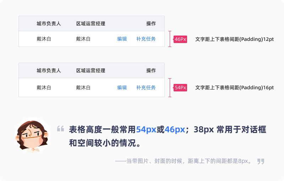Screen dimensions: 284x181
Task: Click the closing quotation mark icon
Action: 261,161
